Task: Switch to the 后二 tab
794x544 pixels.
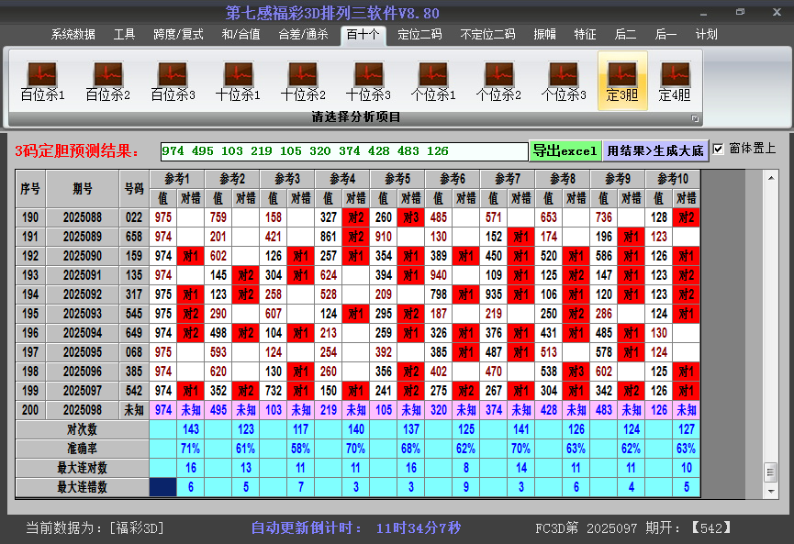Action: coord(625,35)
